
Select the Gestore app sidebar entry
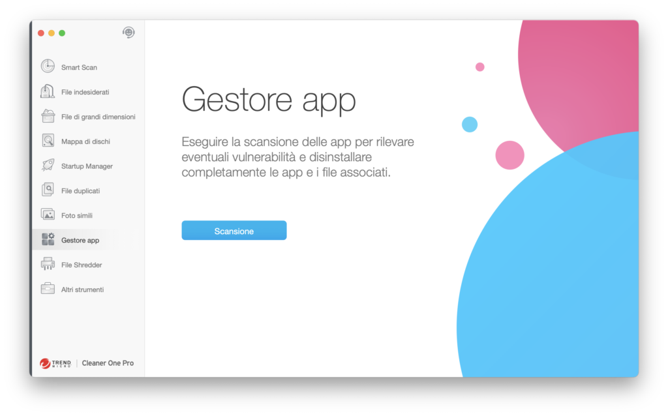click(x=79, y=239)
